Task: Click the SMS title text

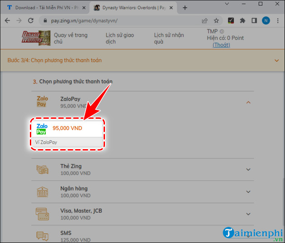Action: tap(66, 233)
